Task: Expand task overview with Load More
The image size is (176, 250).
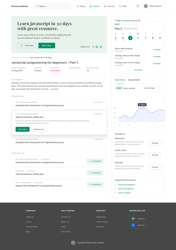Action: (54, 89)
